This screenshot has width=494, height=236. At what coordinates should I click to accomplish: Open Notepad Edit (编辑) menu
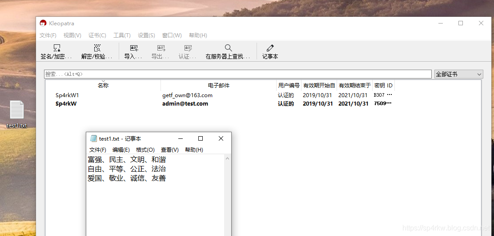point(121,150)
